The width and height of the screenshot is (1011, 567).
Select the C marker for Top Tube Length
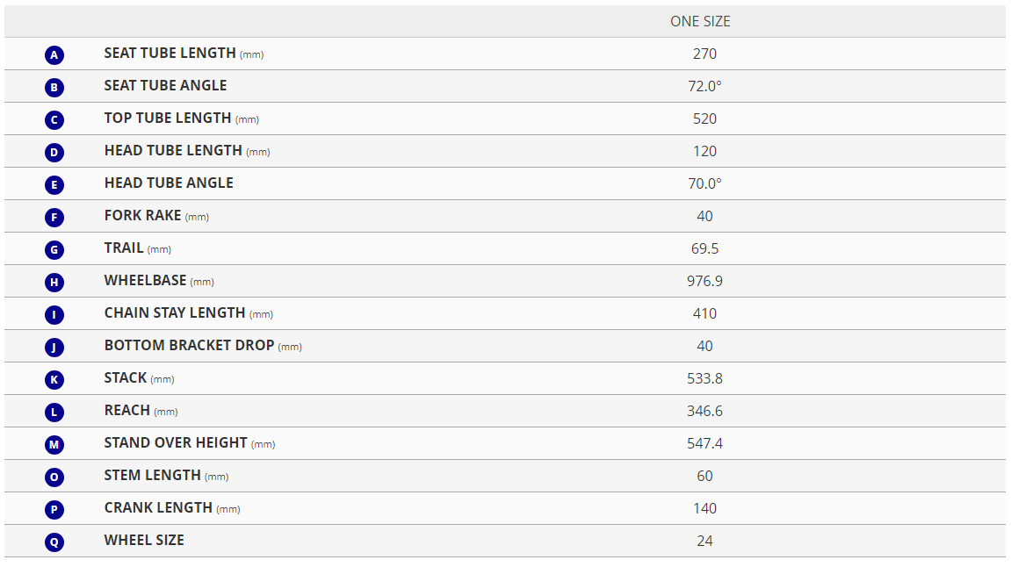[54, 120]
